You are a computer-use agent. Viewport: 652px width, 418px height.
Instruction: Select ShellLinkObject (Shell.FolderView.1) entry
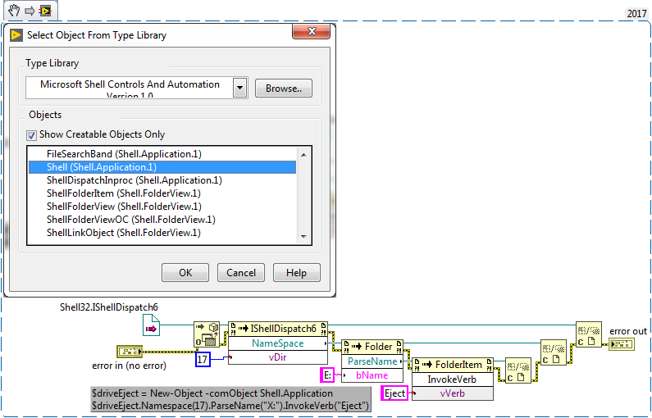click(x=162, y=233)
